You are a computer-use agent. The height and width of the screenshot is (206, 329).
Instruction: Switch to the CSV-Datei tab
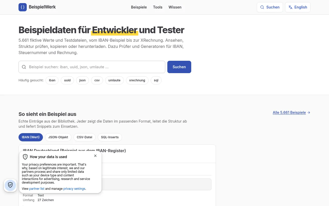[85, 137]
